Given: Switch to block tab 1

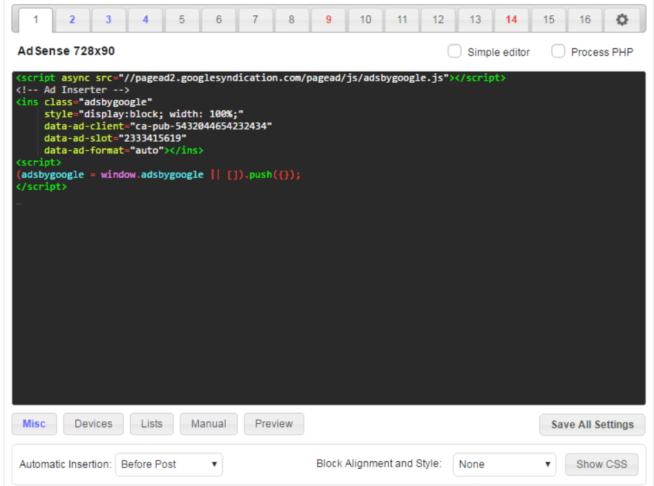Looking at the screenshot, I should click(x=36, y=19).
